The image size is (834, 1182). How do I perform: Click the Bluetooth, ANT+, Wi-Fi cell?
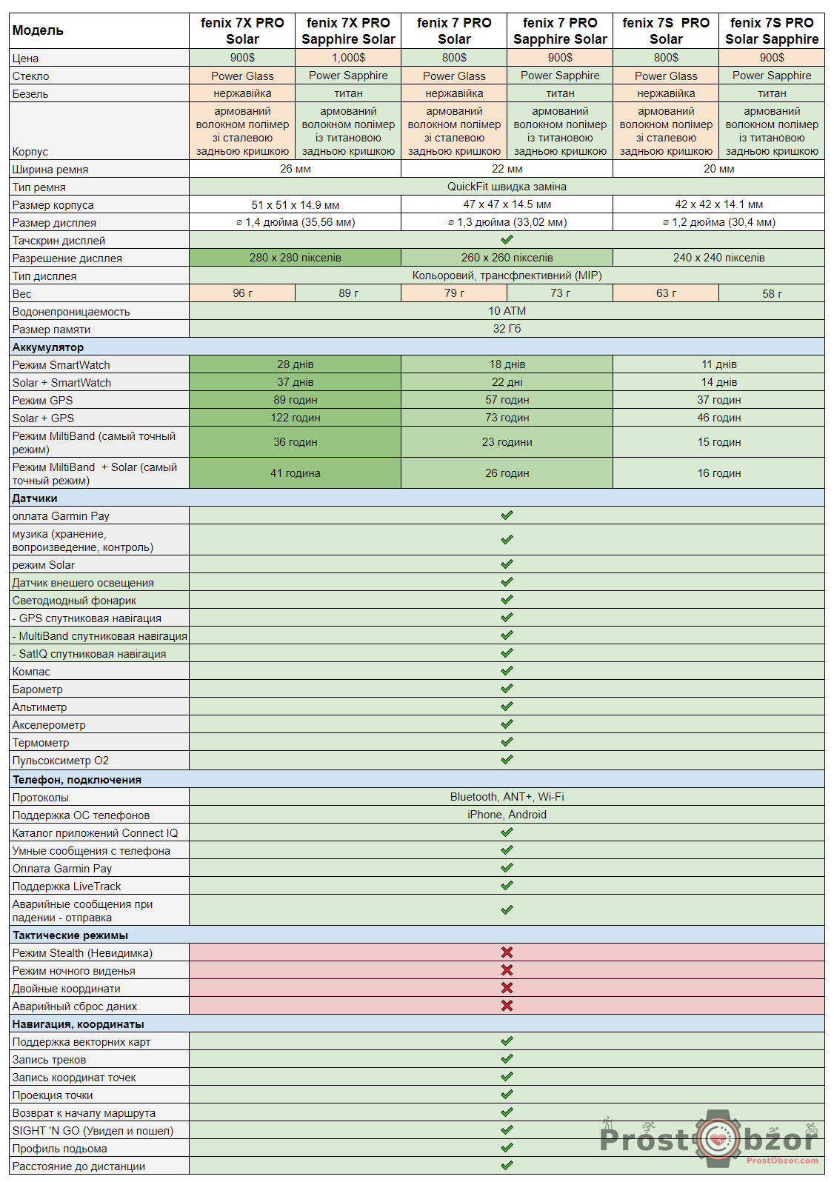507,797
